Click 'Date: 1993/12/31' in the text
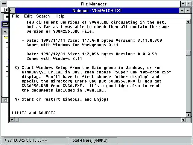Screen dimensions: 193x145 (46, 54)
